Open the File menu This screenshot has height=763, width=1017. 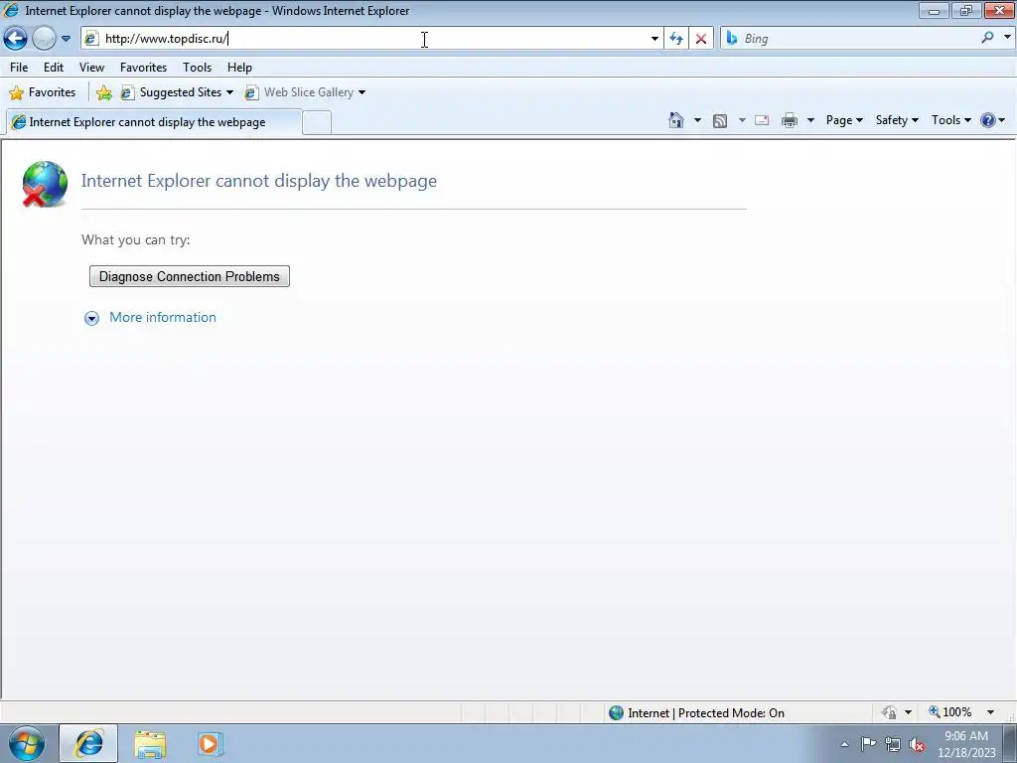pos(19,68)
